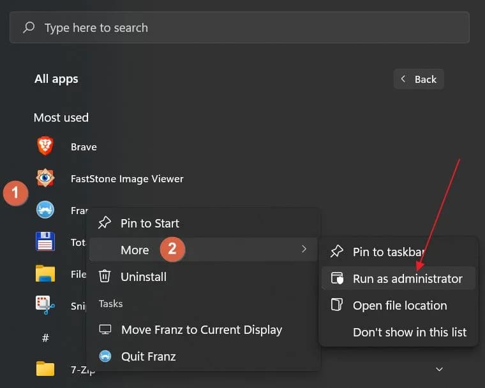Click the Franz app icon
This screenshot has height=388, width=485.
pos(45,210)
